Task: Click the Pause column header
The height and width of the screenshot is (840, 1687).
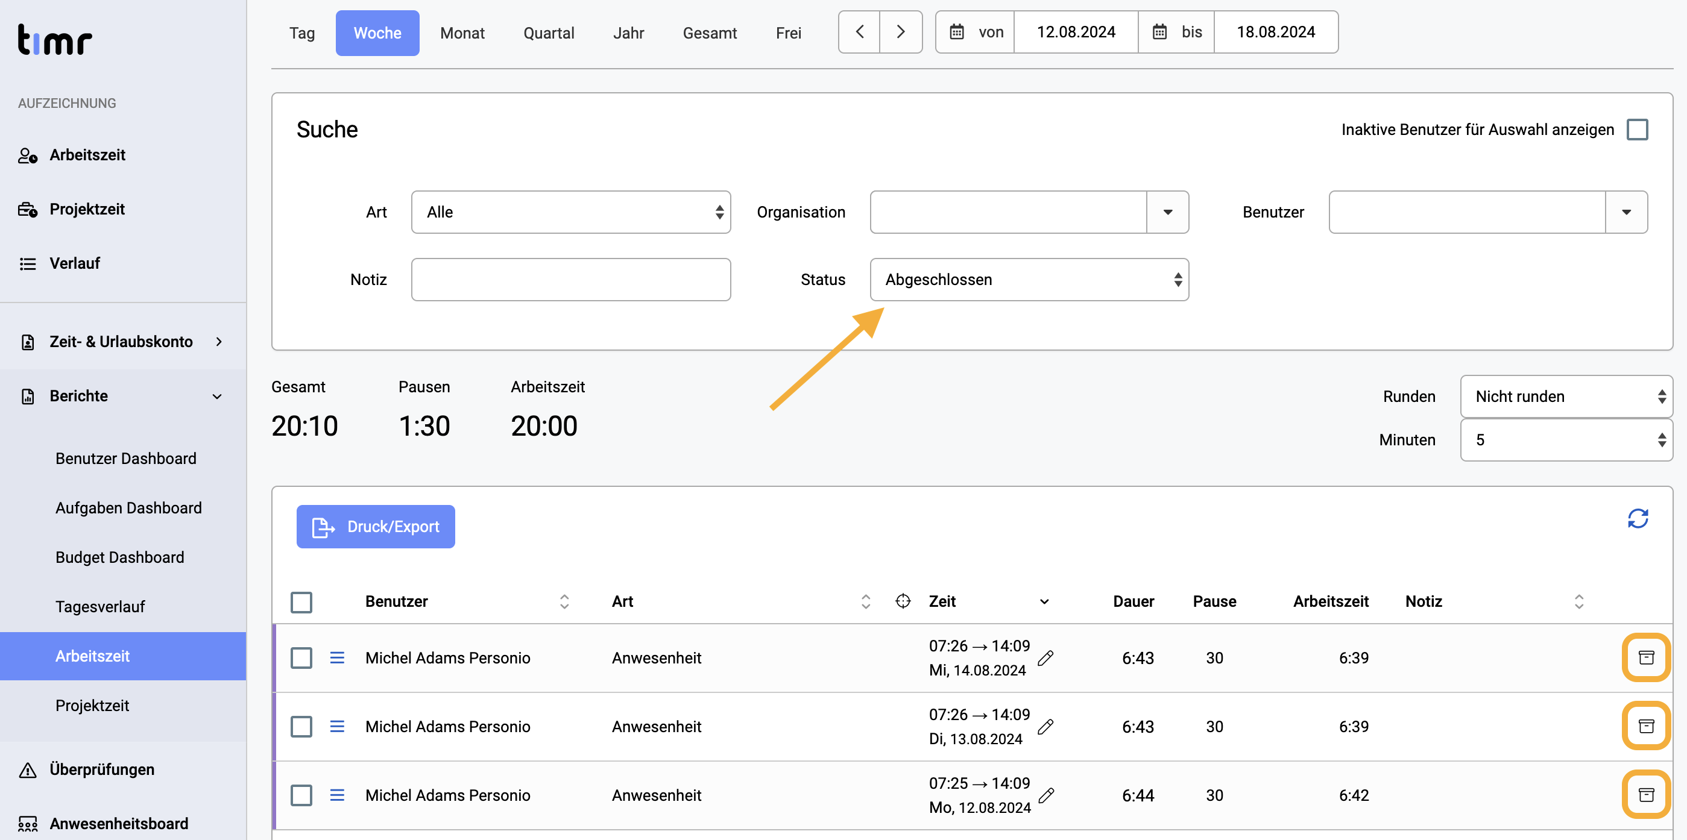Action: (1214, 602)
